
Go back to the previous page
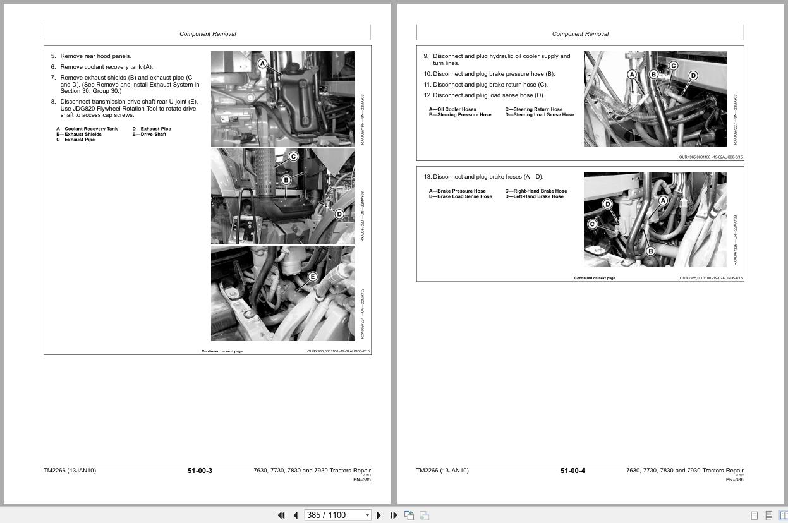click(295, 515)
